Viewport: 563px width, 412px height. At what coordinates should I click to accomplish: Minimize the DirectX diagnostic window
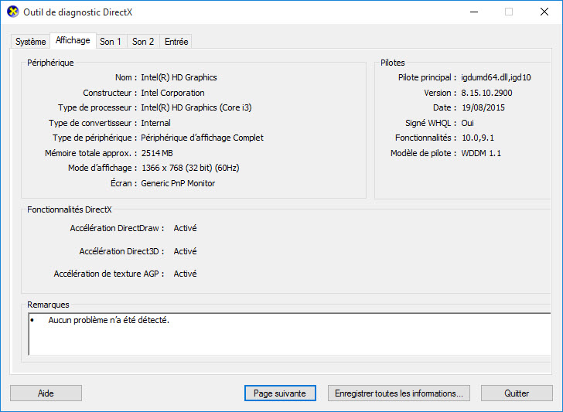tap(474, 12)
